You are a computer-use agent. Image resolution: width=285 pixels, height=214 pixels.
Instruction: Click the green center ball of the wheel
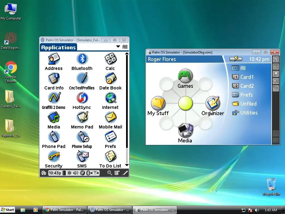click(185, 103)
